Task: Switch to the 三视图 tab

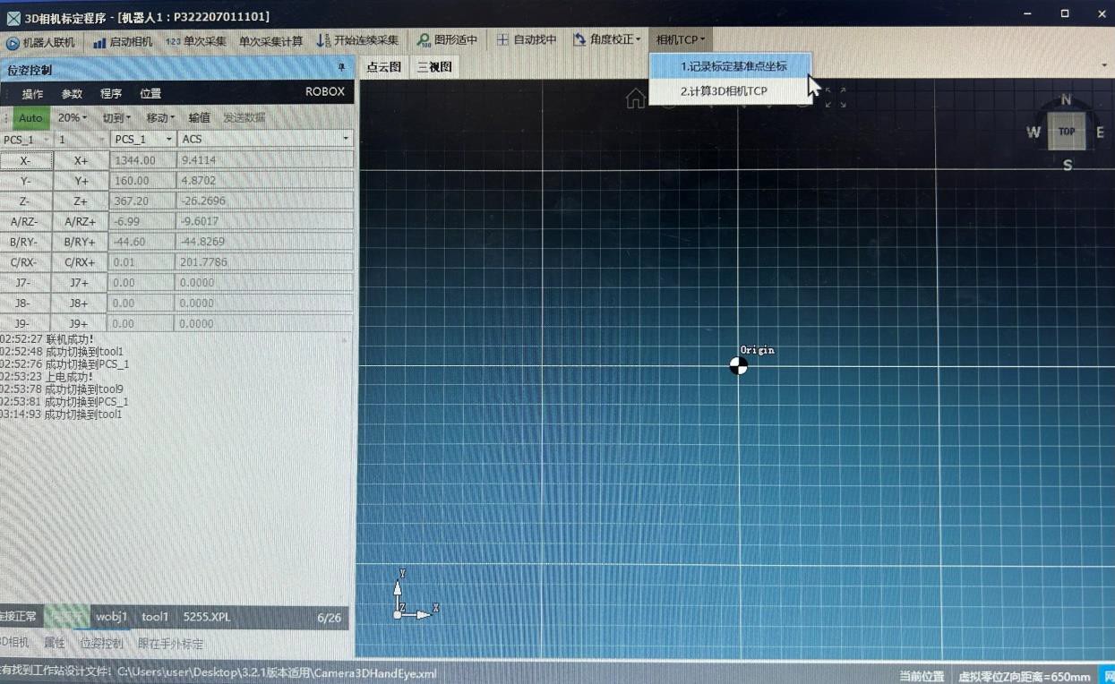Action: click(434, 67)
